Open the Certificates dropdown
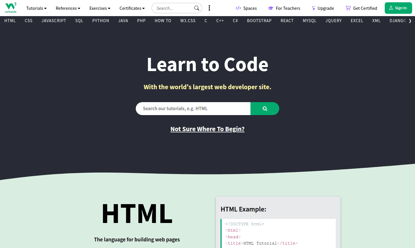Image resolution: width=415 pixels, height=248 pixels. 132,8
